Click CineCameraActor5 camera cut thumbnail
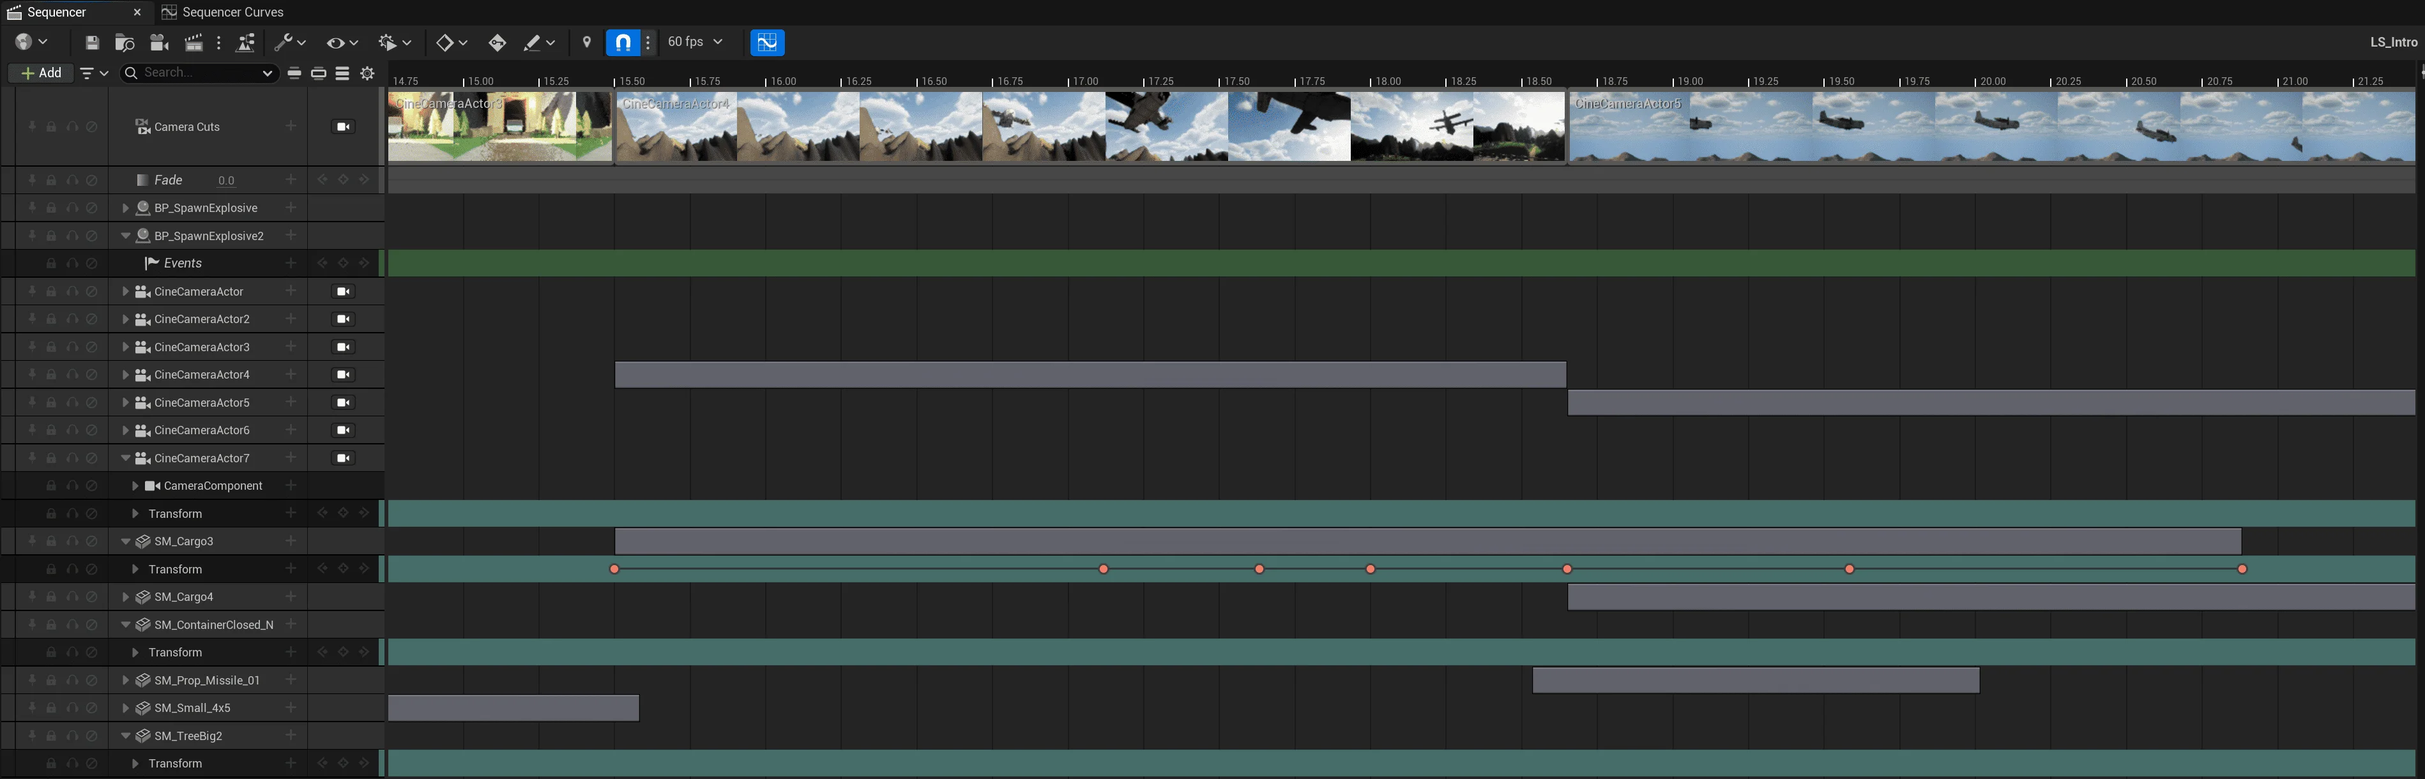Image resolution: width=2425 pixels, height=779 pixels. [1991, 126]
